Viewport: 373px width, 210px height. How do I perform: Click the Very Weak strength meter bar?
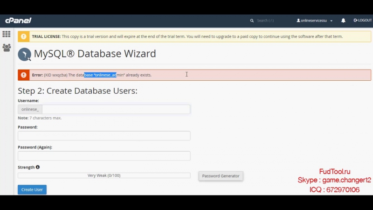point(104,175)
